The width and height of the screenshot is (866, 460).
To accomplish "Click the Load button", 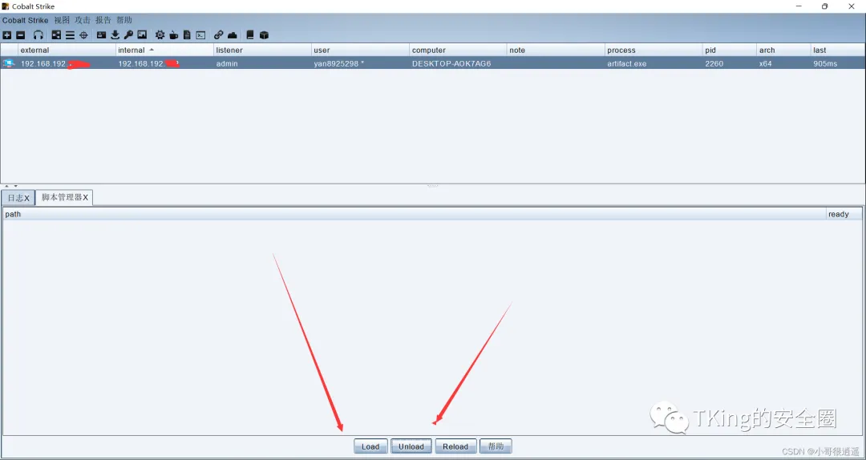I will click(x=370, y=446).
